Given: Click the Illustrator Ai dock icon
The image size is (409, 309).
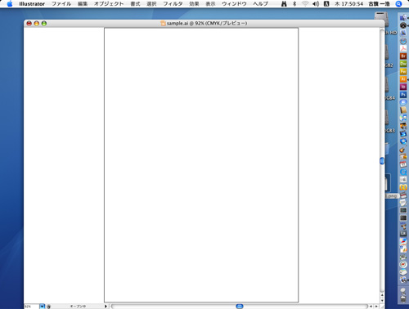Looking at the screenshot, I should [x=403, y=79].
